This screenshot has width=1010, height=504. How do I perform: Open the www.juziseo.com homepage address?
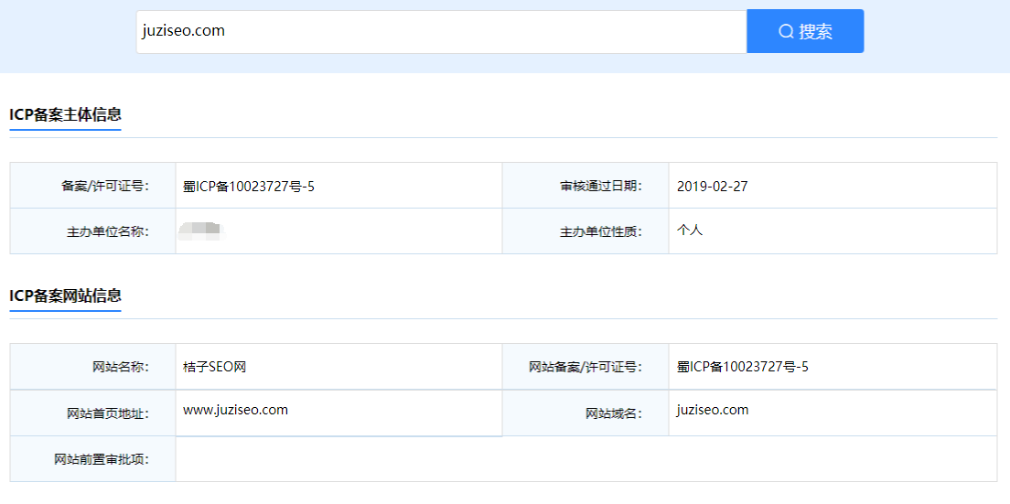[x=235, y=411]
